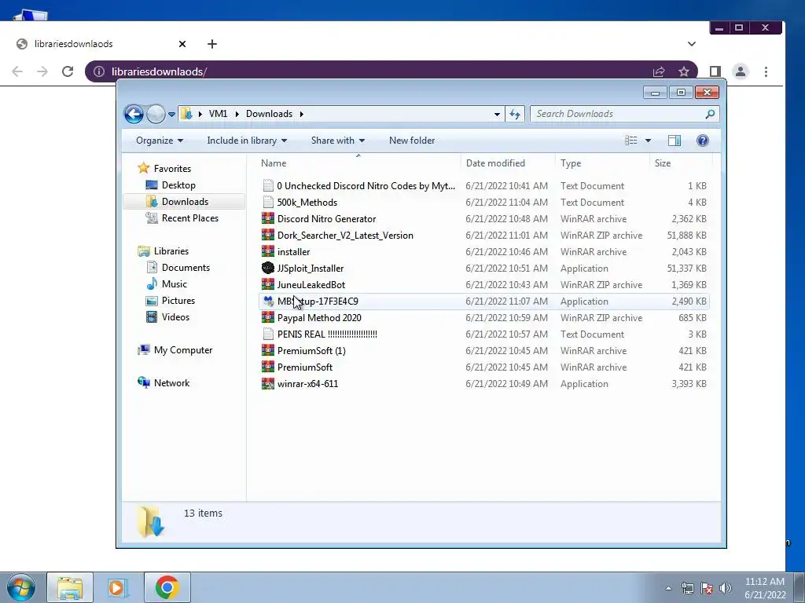Select Discord Nitro Generator archive icon
This screenshot has width=805, height=603.
[x=268, y=218]
